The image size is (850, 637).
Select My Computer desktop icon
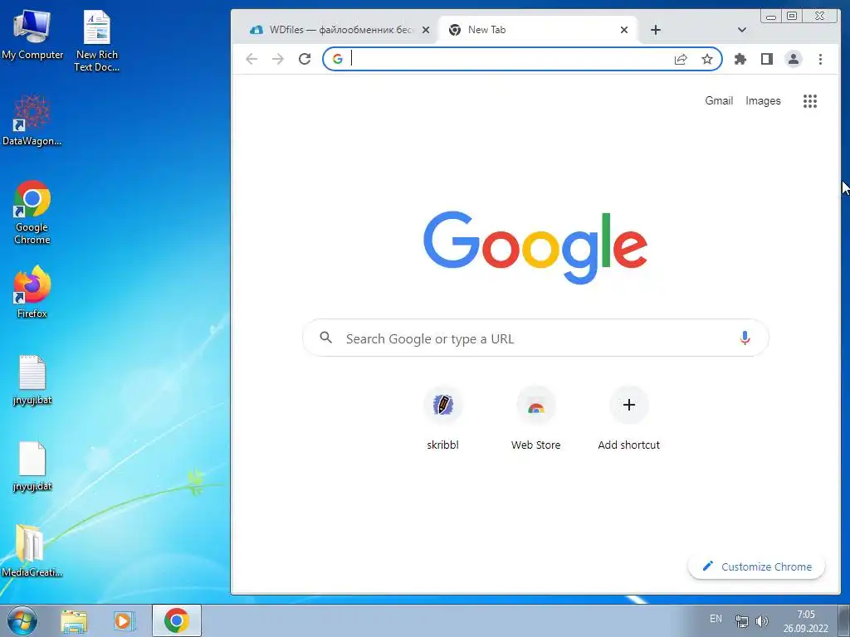tap(32, 35)
